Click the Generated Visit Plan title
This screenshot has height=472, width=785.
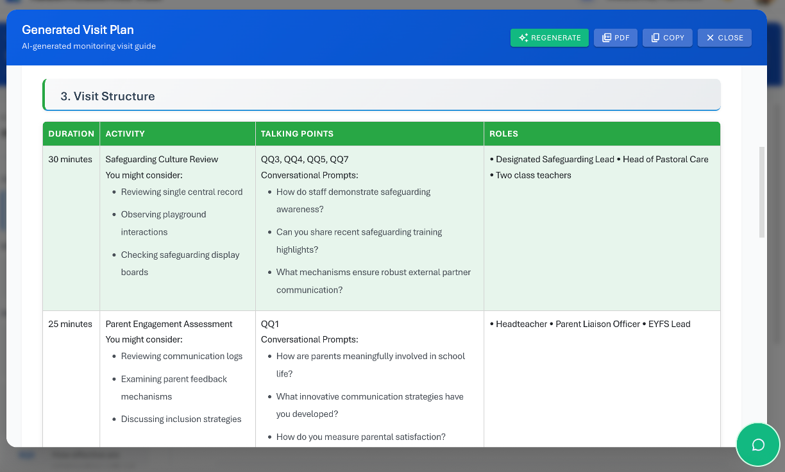(78, 29)
